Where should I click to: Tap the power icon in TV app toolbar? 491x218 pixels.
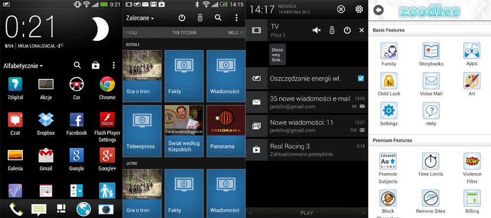pos(182,18)
